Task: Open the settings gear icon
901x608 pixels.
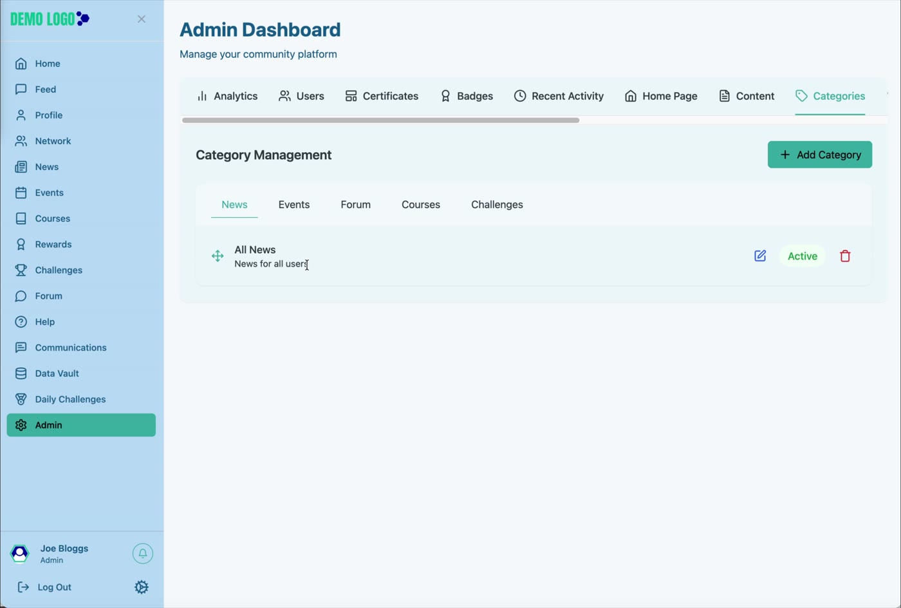Action: click(142, 587)
